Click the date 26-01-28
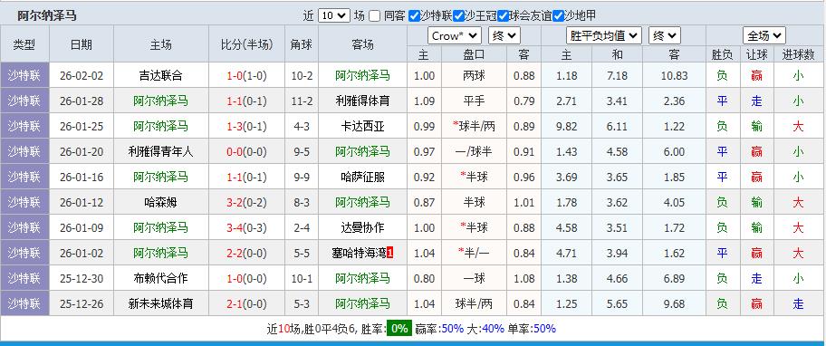826x346 pixels. pos(82,101)
